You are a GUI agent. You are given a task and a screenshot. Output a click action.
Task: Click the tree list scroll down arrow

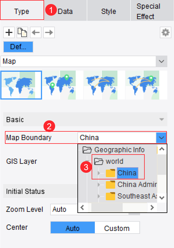(162, 198)
